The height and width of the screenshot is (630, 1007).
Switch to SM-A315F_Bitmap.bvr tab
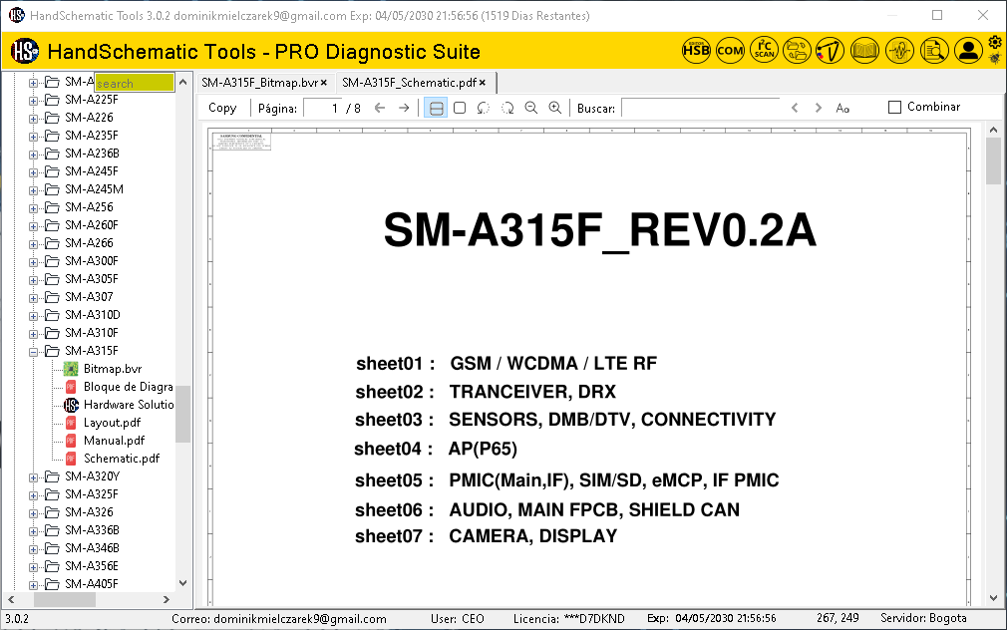[259, 82]
